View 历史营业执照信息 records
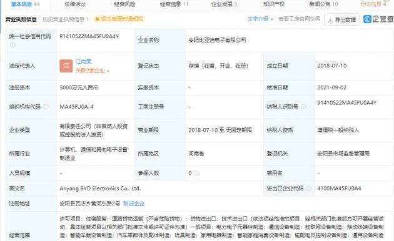Image resolution: width=394 pixels, height=241 pixels. pyautogui.click(x=66, y=19)
